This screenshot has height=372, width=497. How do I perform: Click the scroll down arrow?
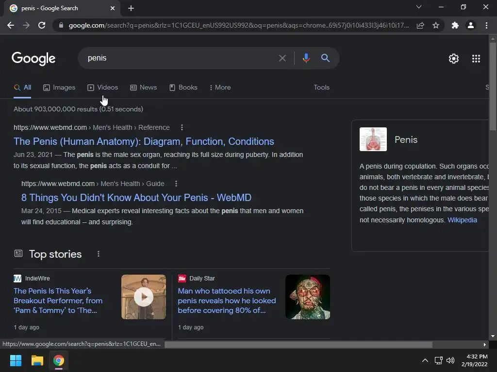(493, 336)
